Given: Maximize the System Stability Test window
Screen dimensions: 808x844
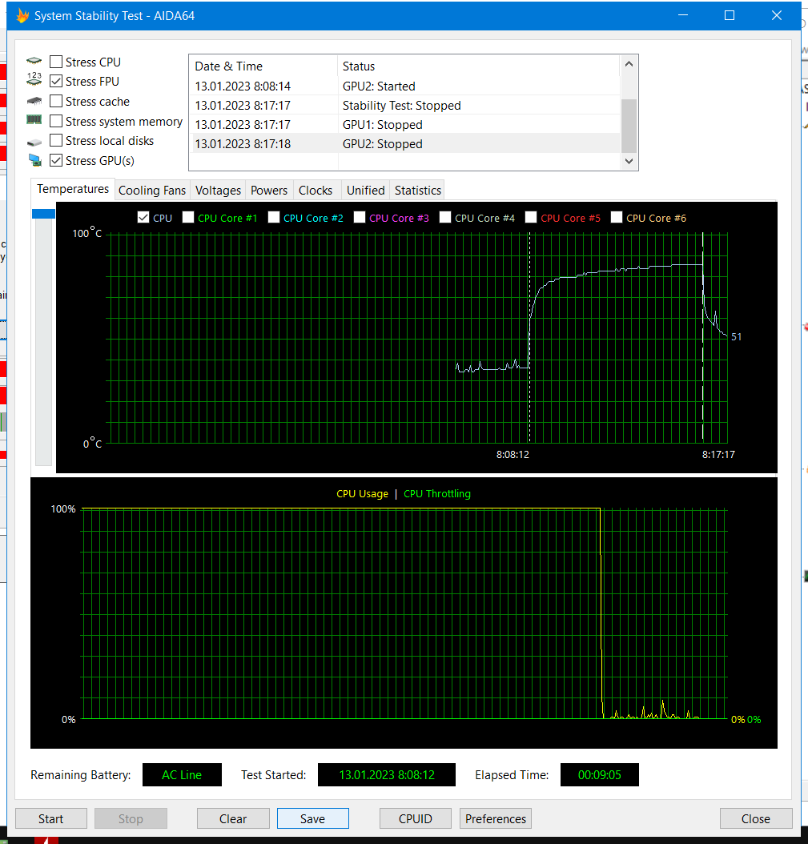Looking at the screenshot, I should [x=730, y=15].
